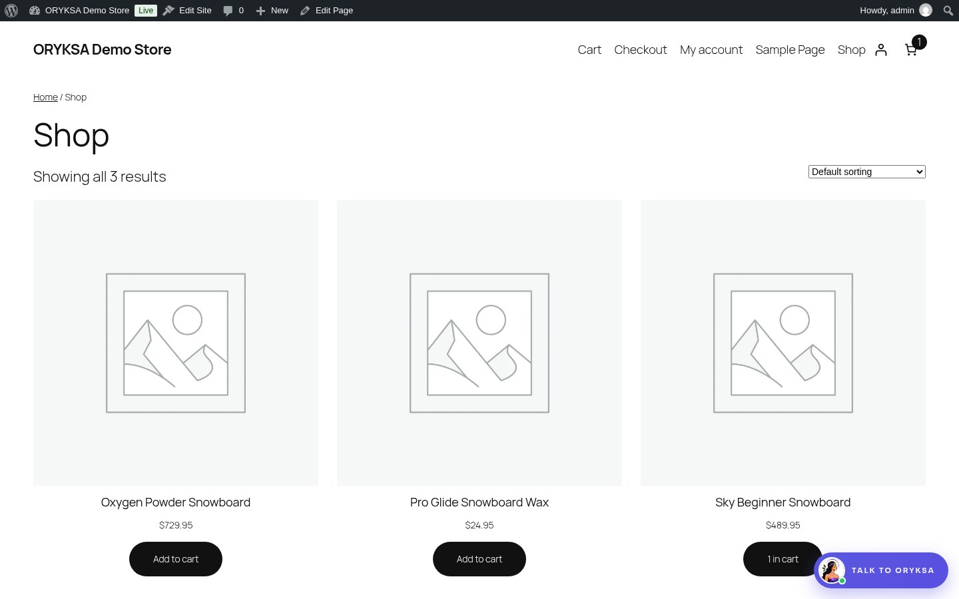Click the ORYKSA Demo Store site title
The height and width of the screenshot is (599, 959).
pos(102,50)
